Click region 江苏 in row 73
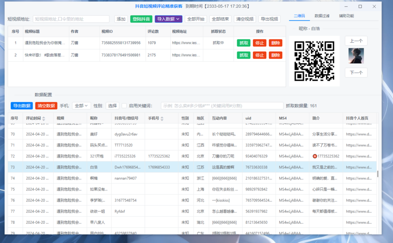The height and width of the screenshot is (243, 393). [200, 167]
